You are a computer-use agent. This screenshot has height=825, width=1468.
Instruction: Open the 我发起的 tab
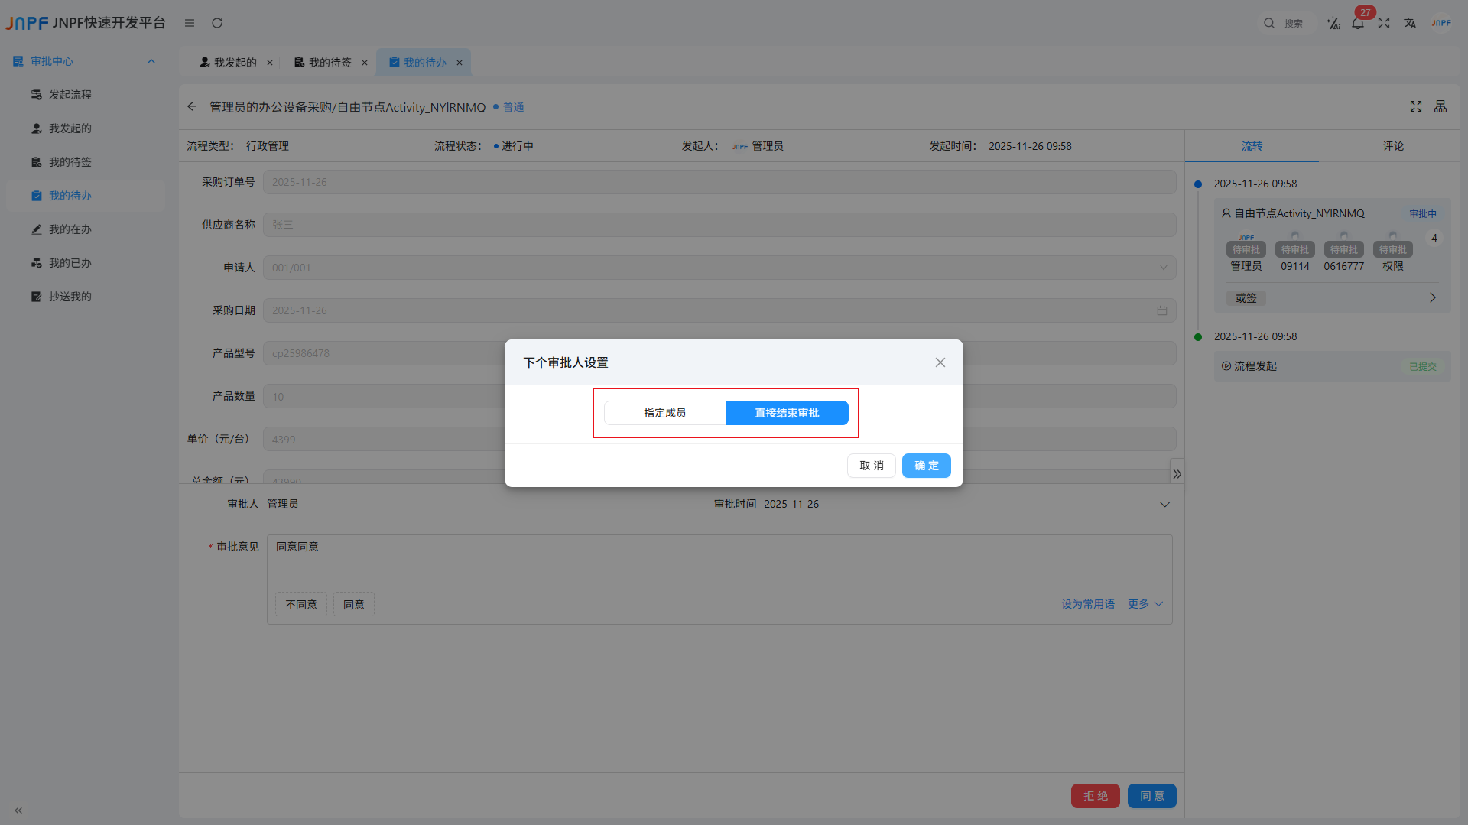point(235,63)
